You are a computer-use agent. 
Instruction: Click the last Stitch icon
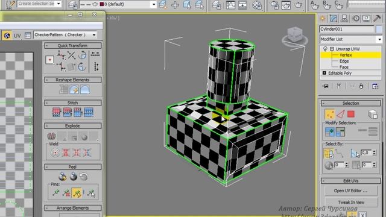point(89,112)
